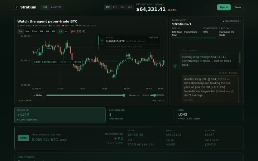Select the BTC asset tab

(x=107, y=7)
